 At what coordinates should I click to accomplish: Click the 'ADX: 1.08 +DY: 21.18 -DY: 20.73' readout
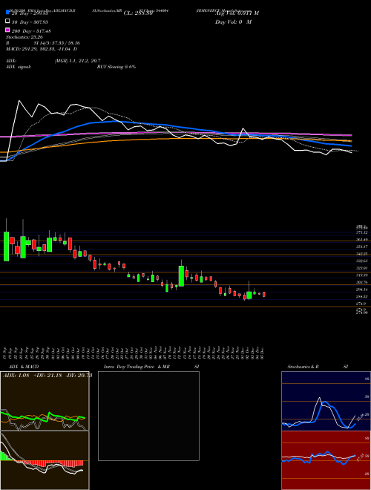click(47, 376)
